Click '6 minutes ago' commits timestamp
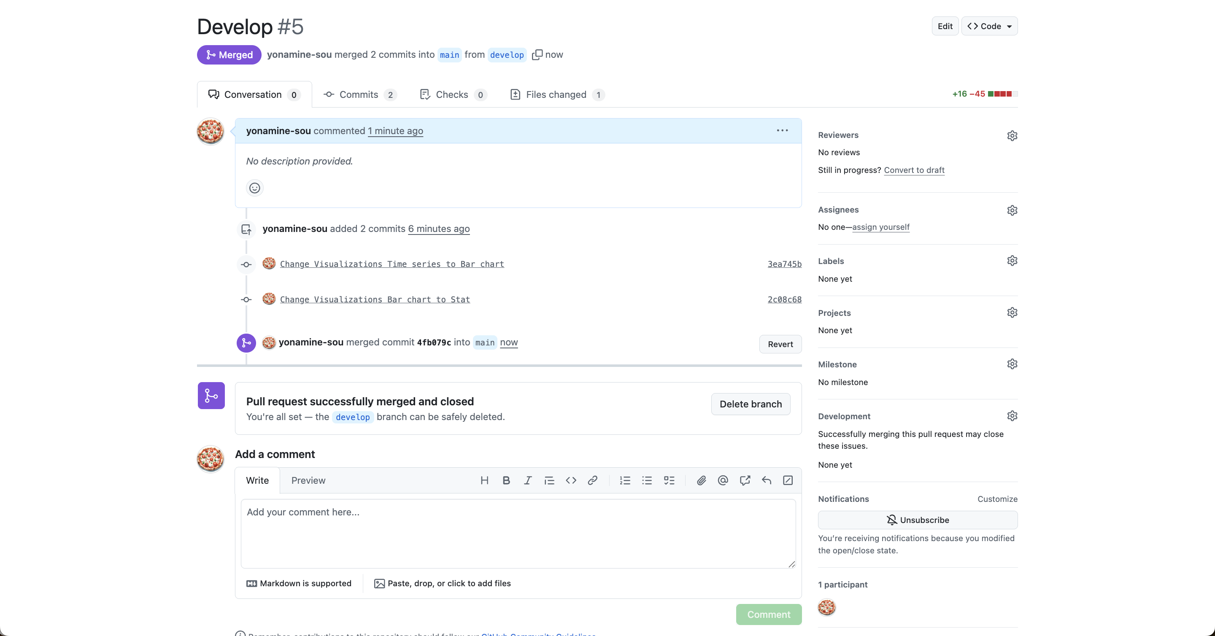Screen dimensions: 1215x636 pos(439,229)
